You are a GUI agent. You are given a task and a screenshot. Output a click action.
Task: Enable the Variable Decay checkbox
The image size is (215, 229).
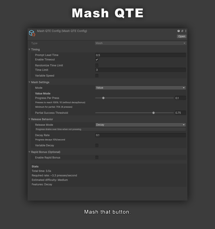tap(97, 145)
